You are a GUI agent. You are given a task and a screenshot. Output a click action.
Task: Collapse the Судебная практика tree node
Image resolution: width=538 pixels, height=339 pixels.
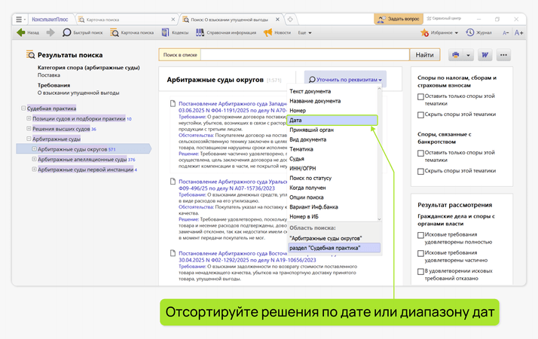(23, 108)
